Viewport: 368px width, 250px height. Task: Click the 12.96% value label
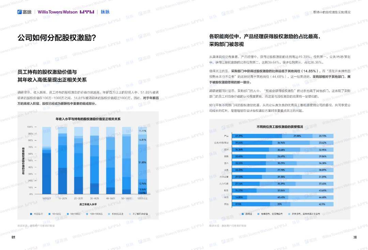pyautogui.click(x=142, y=184)
